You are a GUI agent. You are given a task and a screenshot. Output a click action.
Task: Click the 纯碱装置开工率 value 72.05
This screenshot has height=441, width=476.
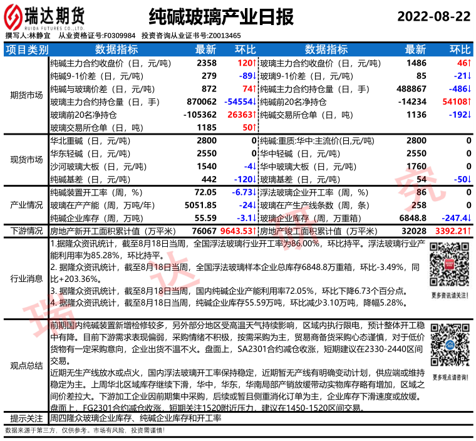pos(205,192)
